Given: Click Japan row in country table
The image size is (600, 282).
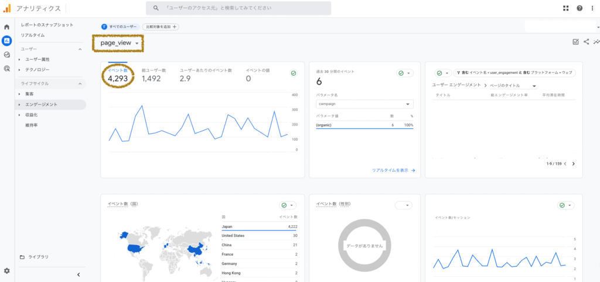Looking at the screenshot, I should pos(260,226).
